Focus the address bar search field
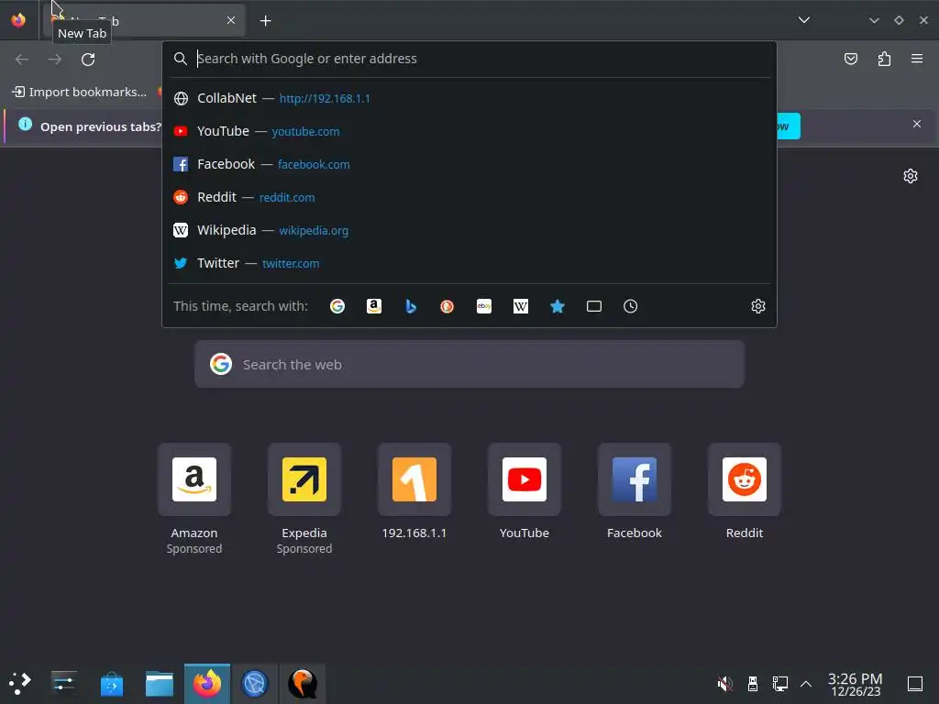Image resolution: width=939 pixels, height=704 pixels. 469,59
